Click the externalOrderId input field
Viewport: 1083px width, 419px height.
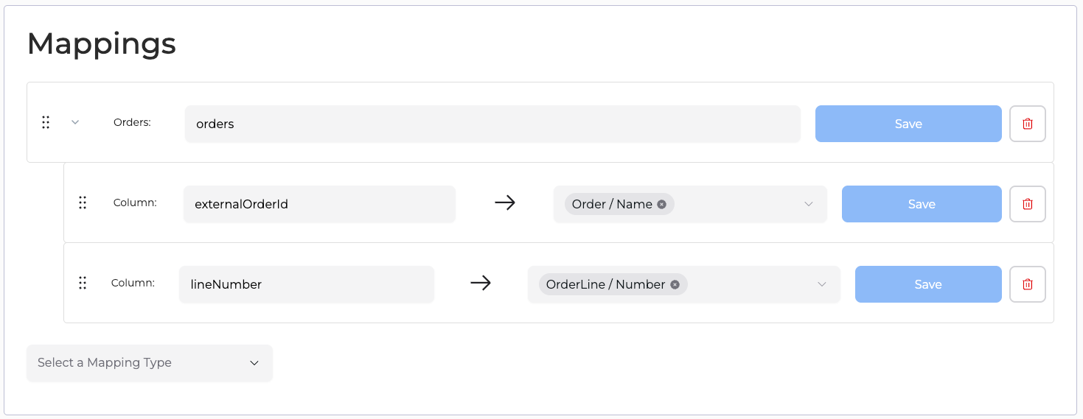(x=319, y=204)
